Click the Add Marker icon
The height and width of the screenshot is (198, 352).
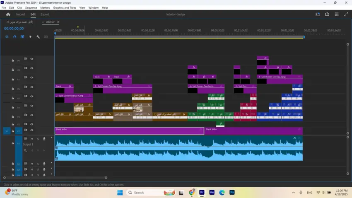coord(30,36)
